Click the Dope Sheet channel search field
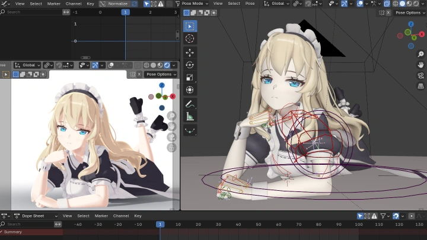 pyautogui.click(x=28, y=225)
